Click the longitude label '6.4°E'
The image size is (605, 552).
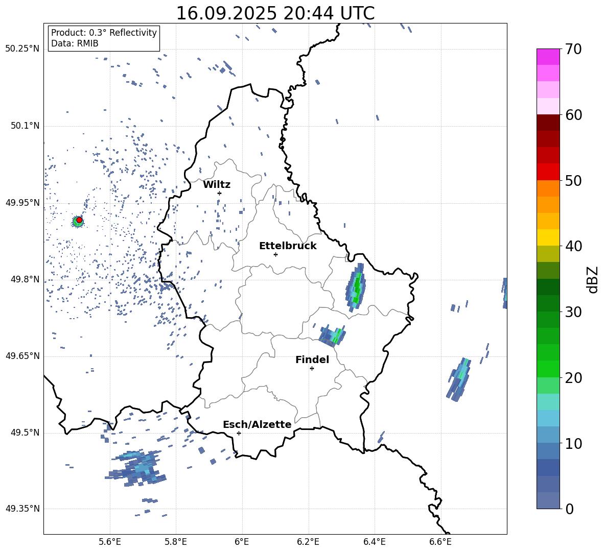pyautogui.click(x=374, y=542)
